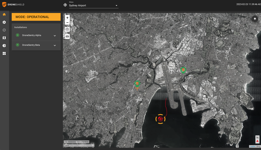
Task: Open the Bing attribution link
Action: pos(258,146)
